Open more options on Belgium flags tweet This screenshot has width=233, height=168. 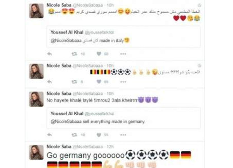tap(123, 81)
